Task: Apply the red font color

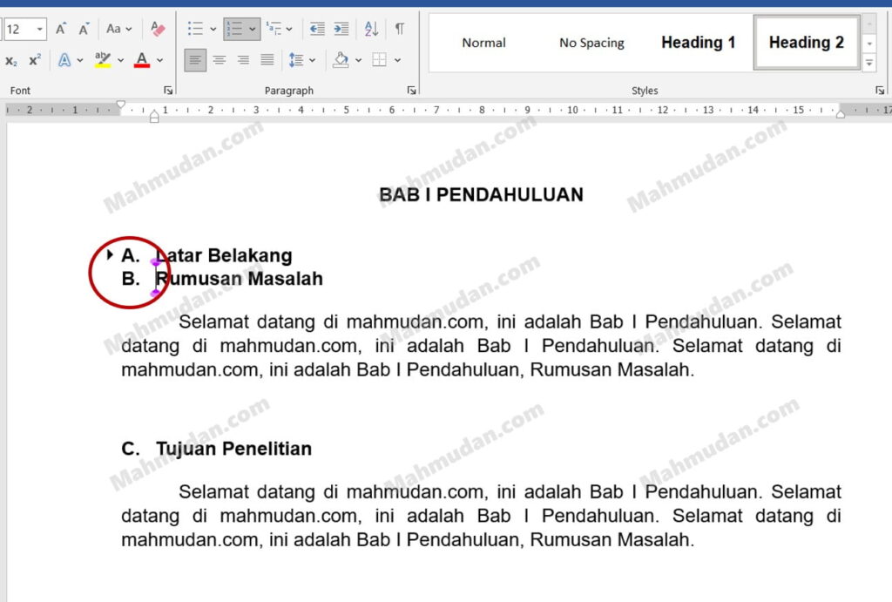Action: 142,60
